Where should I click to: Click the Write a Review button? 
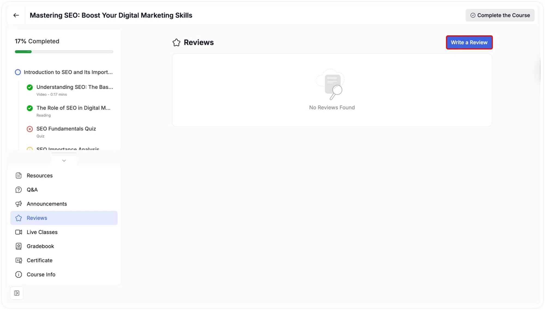point(469,42)
